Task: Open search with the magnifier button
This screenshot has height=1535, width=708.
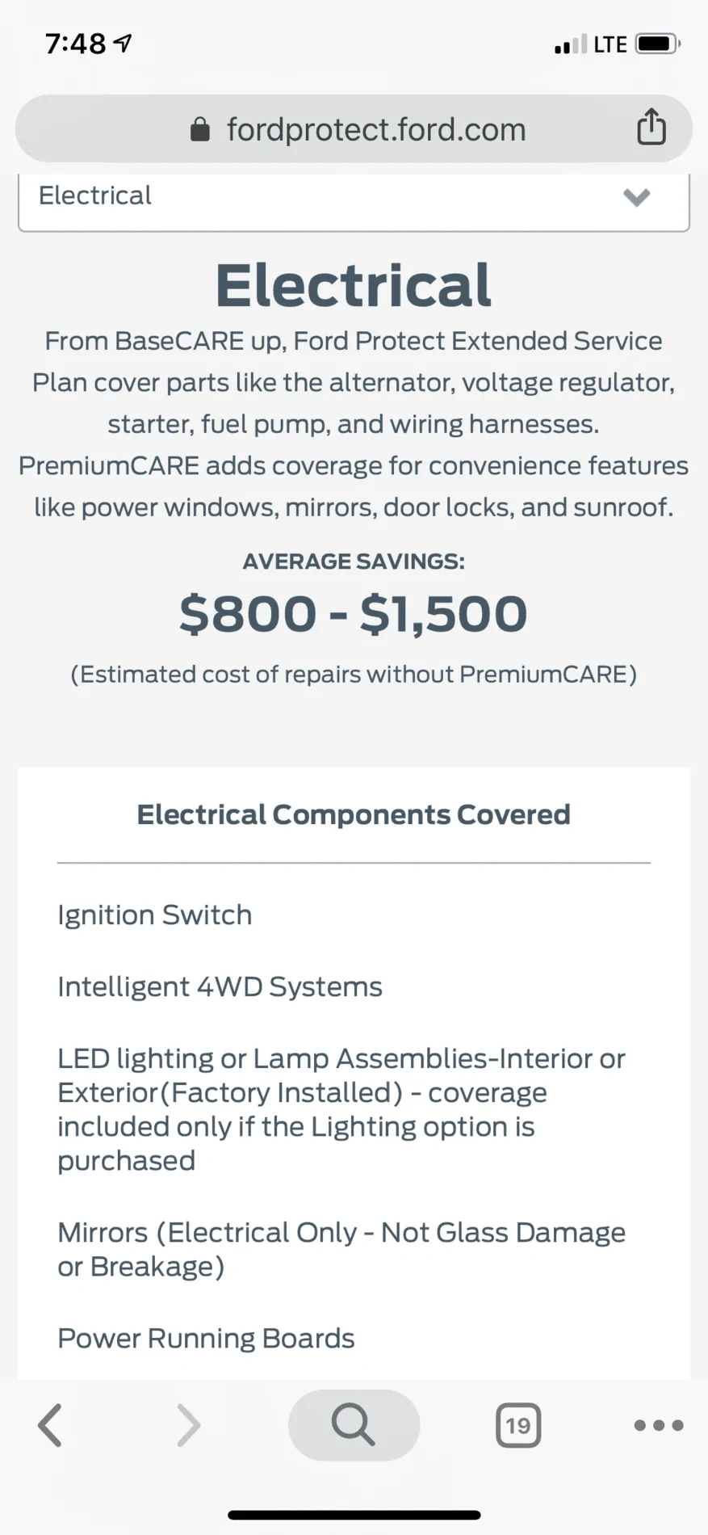Action: tap(354, 1424)
